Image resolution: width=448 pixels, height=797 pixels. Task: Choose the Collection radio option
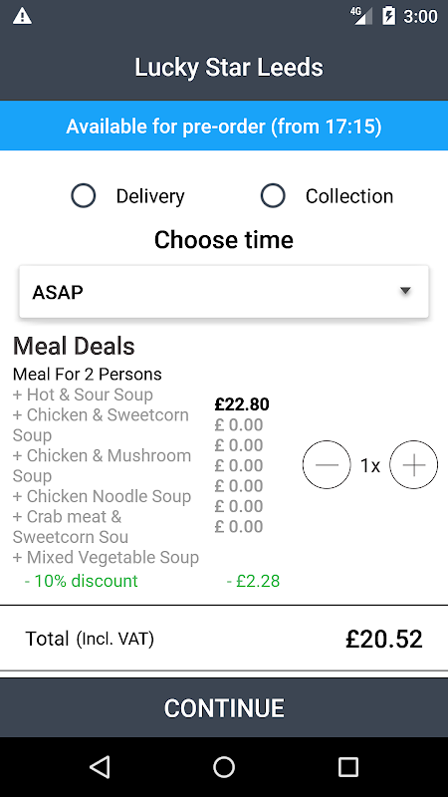pyautogui.click(x=273, y=195)
